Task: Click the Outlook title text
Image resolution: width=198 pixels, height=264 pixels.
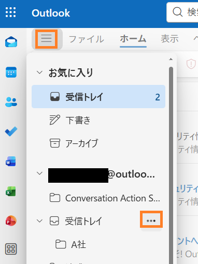Action: tap(51, 13)
